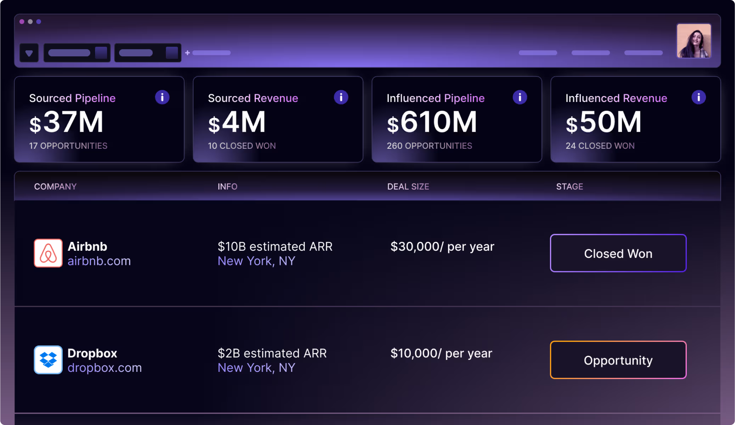Viewport: 735px width, 425px height.
Task: Click the user profile photo at top right
Action: pyautogui.click(x=694, y=41)
